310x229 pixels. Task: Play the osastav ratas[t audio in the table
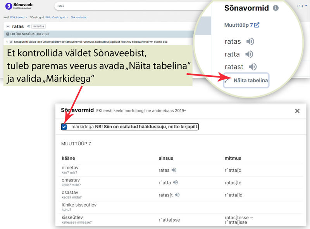(177, 195)
